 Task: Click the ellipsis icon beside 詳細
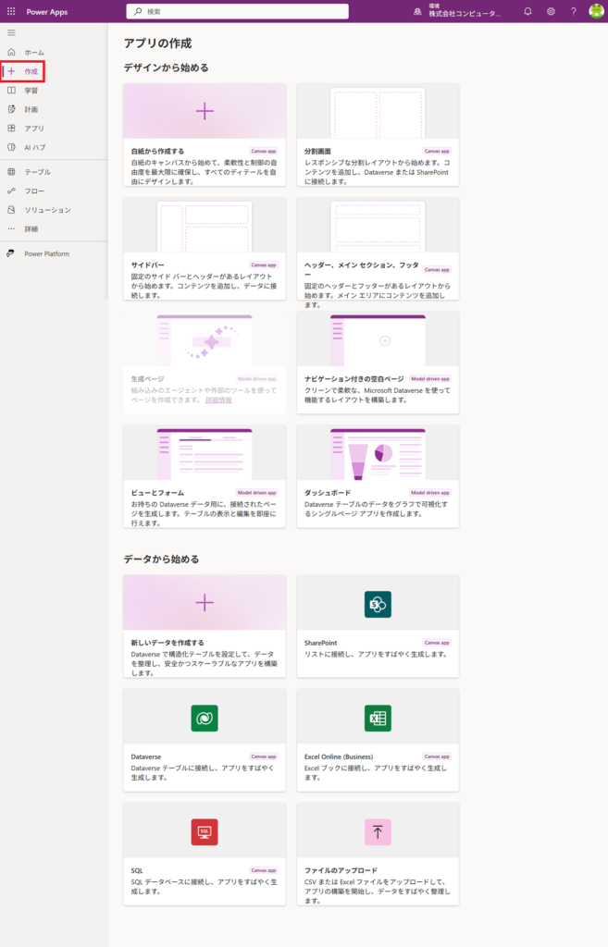11,229
